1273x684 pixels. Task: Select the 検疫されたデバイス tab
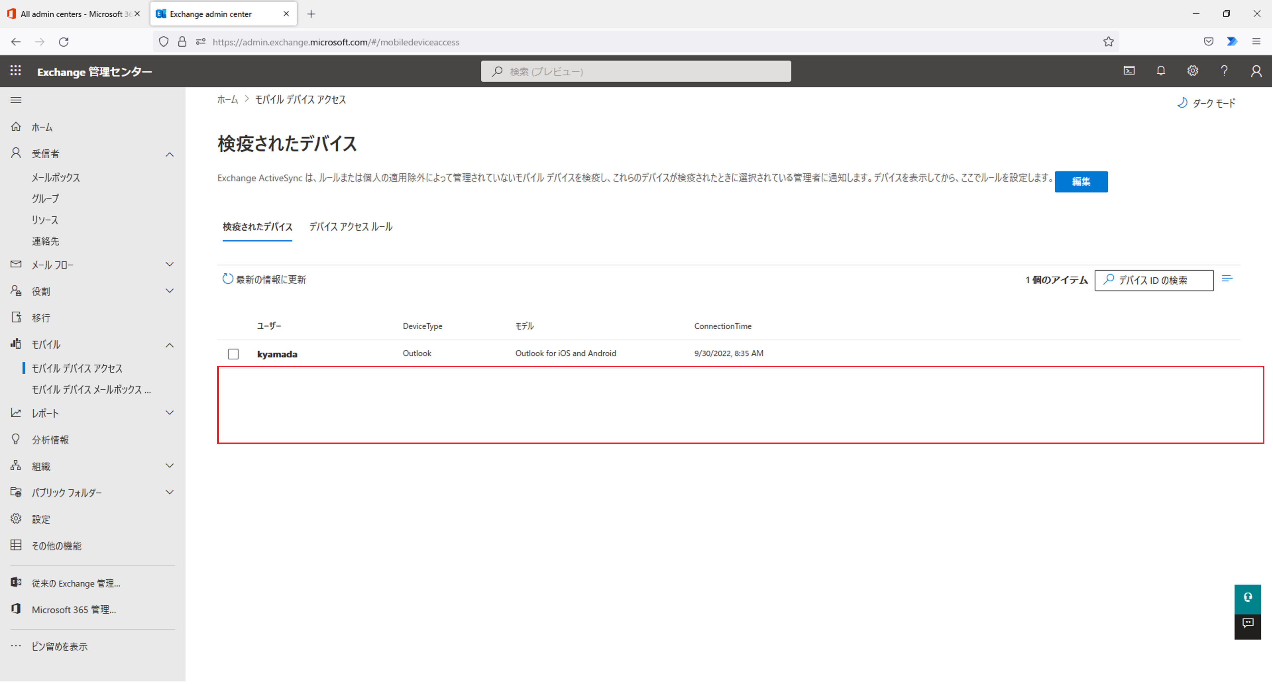257,227
